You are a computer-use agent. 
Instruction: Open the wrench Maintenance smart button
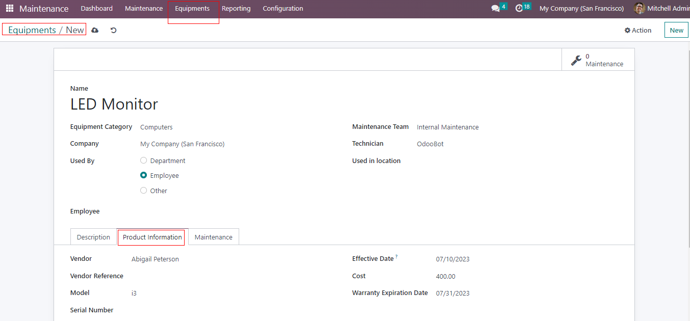pos(598,60)
